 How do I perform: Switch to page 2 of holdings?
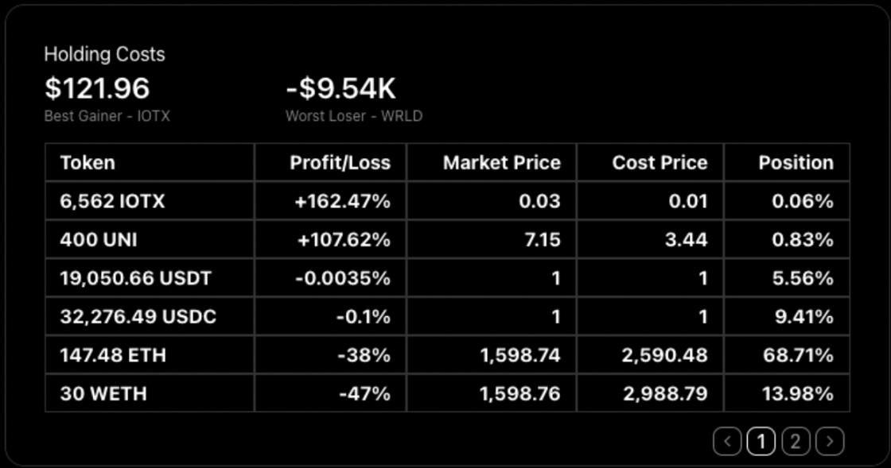click(x=796, y=441)
